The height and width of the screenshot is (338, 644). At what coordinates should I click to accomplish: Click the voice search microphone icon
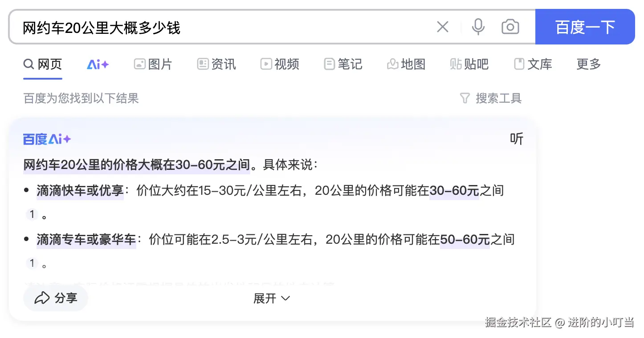click(478, 27)
